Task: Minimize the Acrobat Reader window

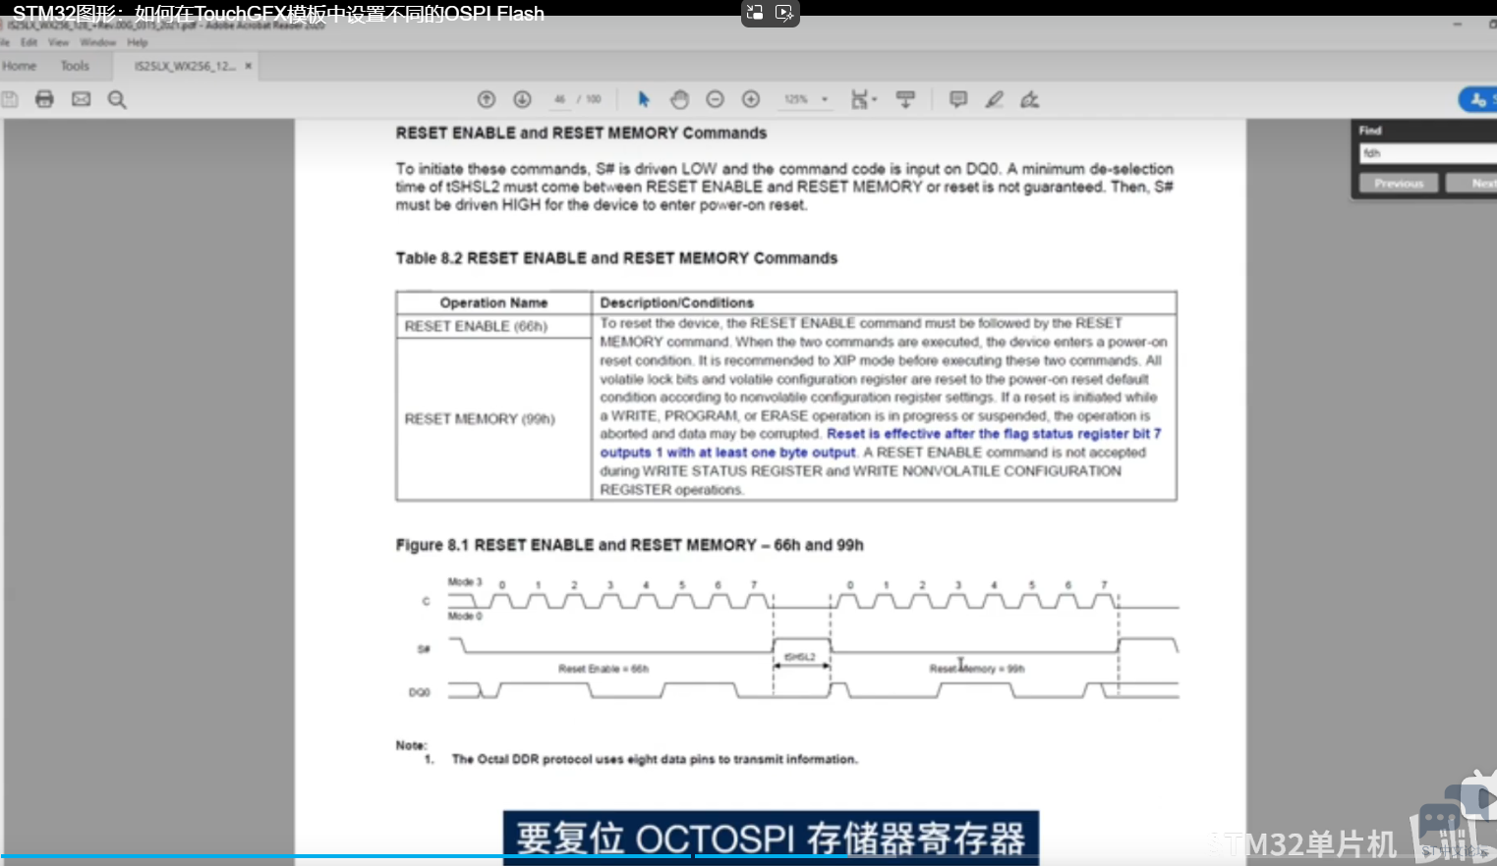Action: point(1460,27)
